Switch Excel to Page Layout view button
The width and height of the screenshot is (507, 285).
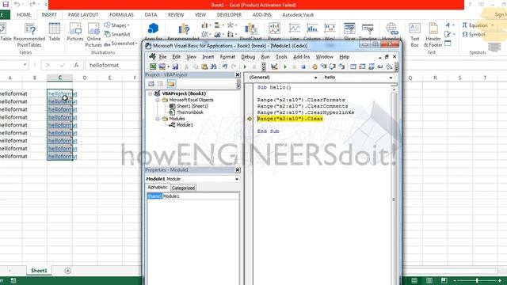(x=429, y=280)
